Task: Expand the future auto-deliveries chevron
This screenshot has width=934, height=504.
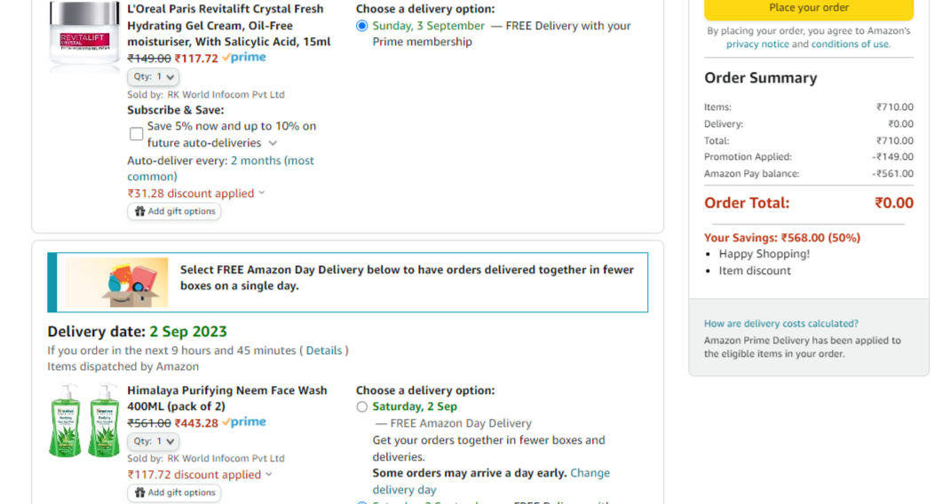Action: 273,143
